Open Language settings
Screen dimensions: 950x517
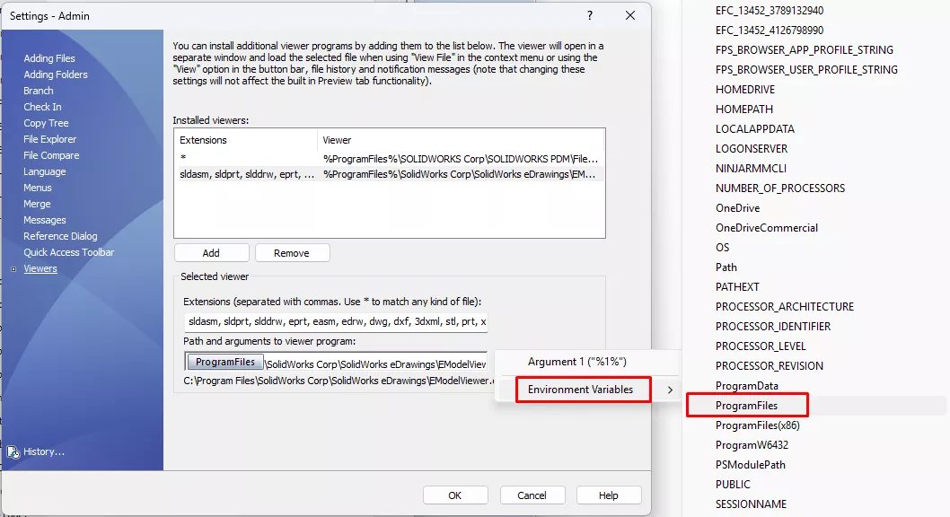click(44, 172)
